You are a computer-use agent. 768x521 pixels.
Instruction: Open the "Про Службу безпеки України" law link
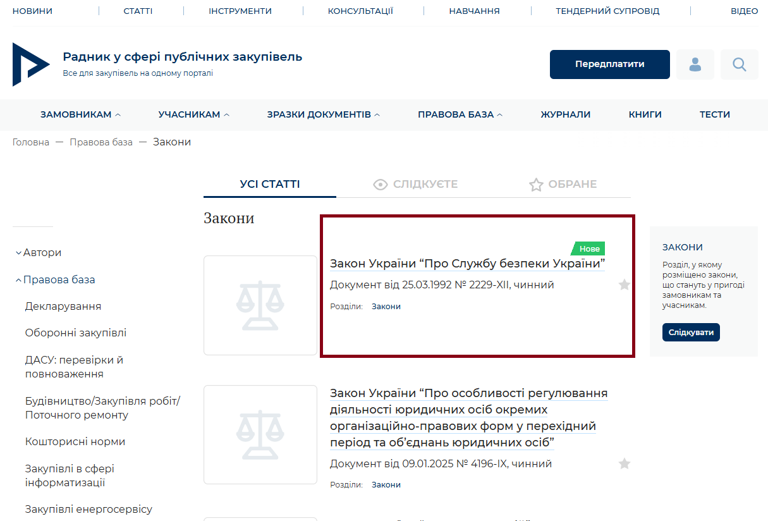click(468, 263)
